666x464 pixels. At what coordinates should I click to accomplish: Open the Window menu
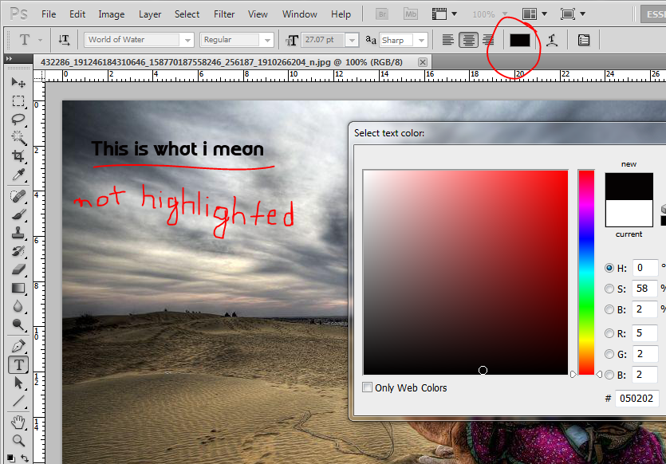coord(299,14)
